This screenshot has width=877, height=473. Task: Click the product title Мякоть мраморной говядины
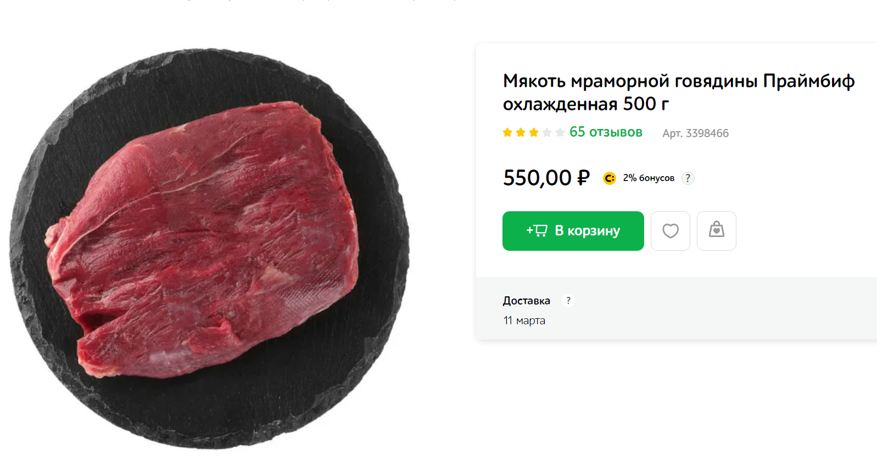(x=679, y=92)
